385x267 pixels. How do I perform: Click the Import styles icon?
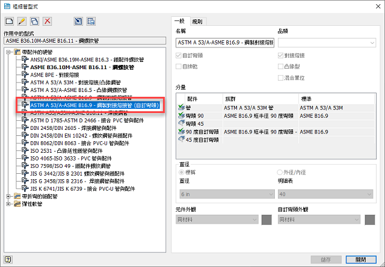[x=78, y=22]
